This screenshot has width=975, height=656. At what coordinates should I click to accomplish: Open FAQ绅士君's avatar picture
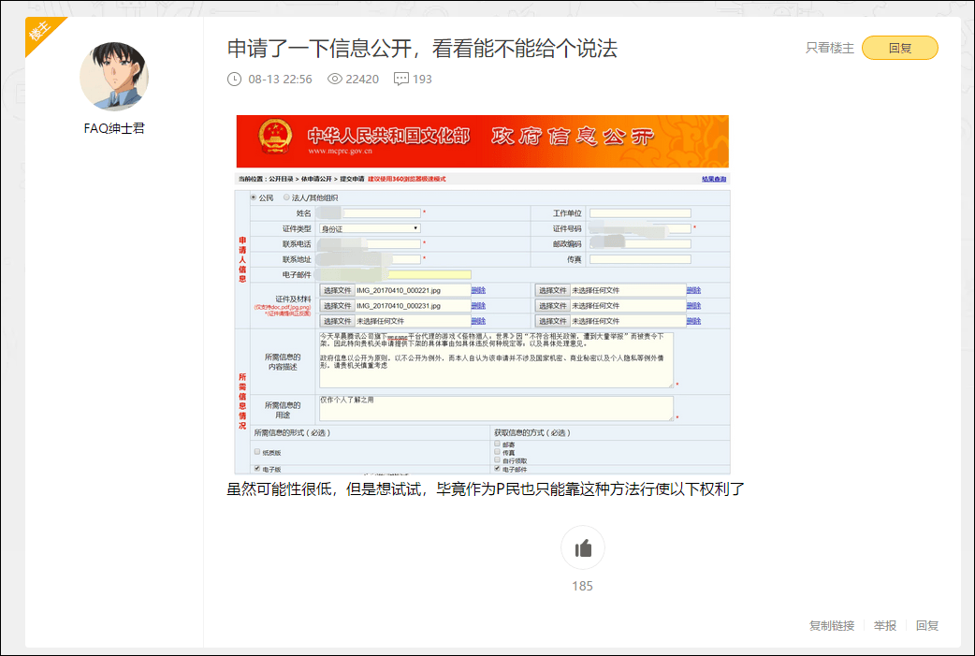(x=114, y=77)
